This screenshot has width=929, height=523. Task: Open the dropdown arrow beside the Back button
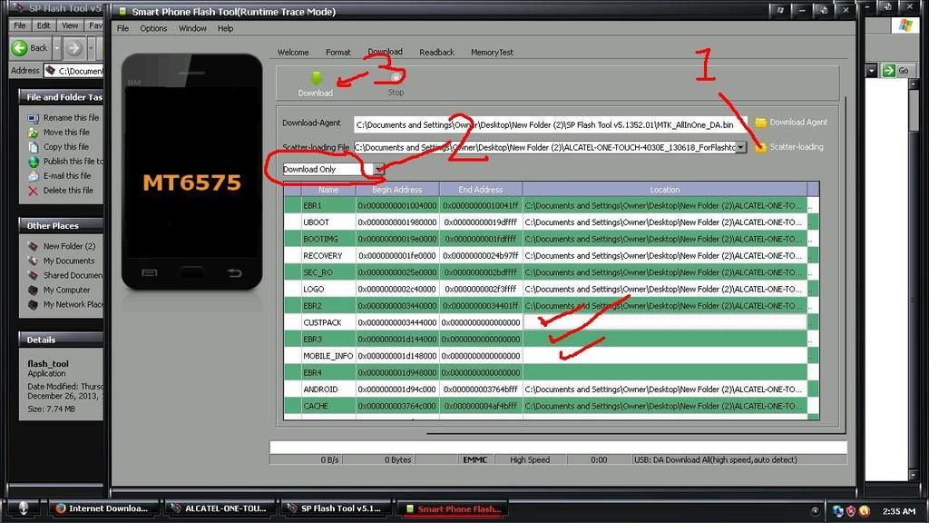(54, 48)
